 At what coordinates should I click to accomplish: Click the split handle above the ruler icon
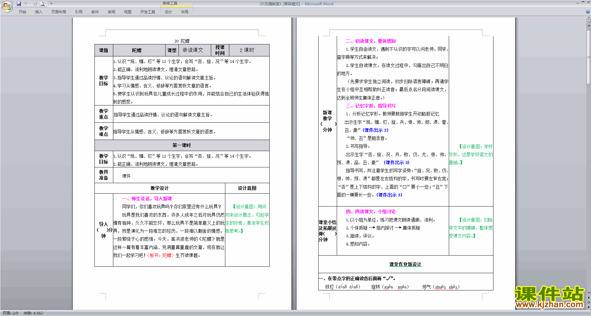[x=589, y=17]
